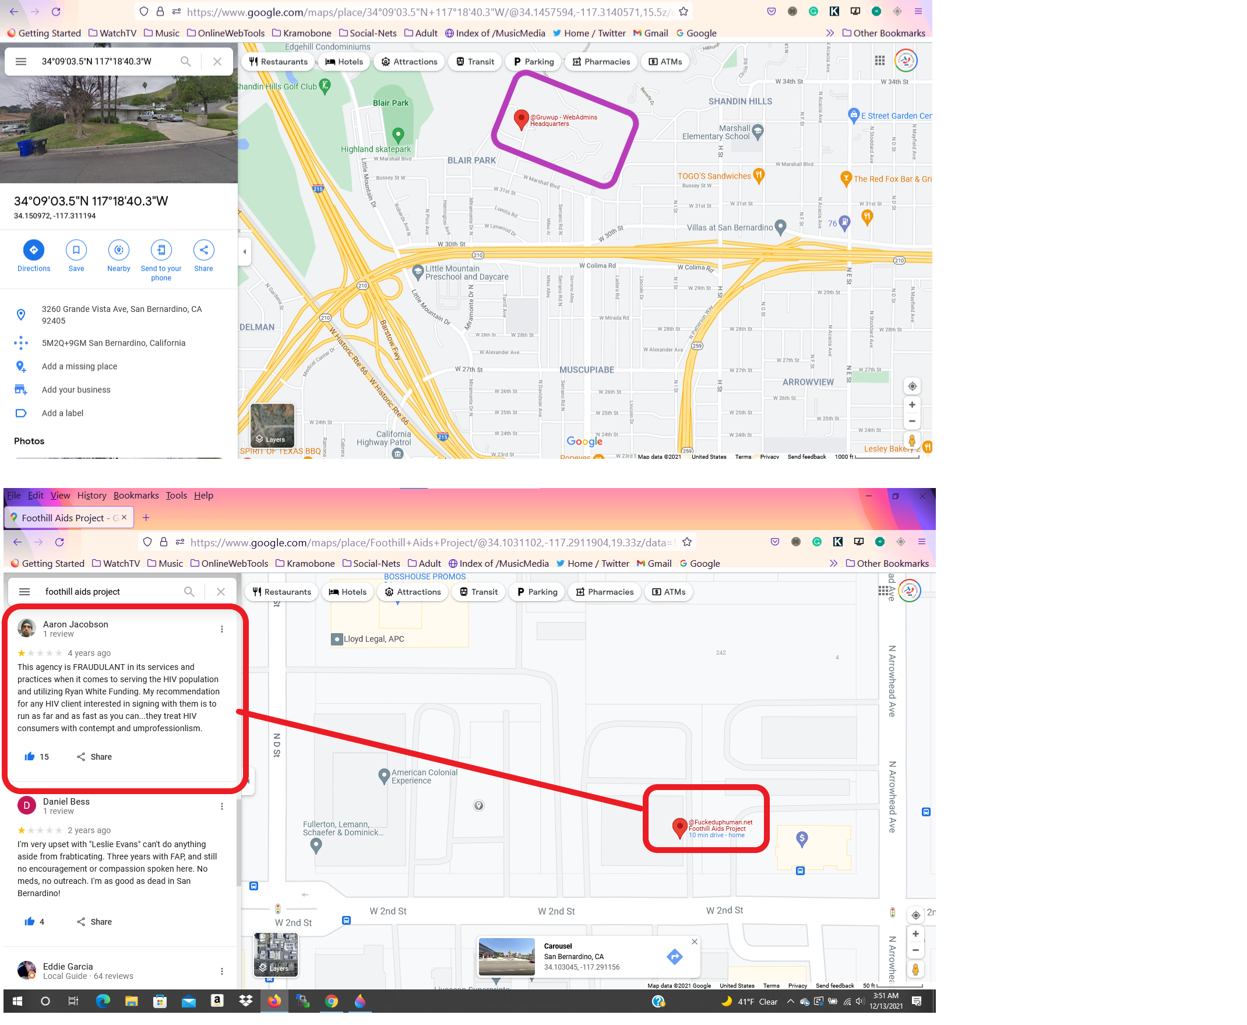This screenshot has height=1025, width=1247.
Task: Close the Carousel info card
Action: (695, 942)
